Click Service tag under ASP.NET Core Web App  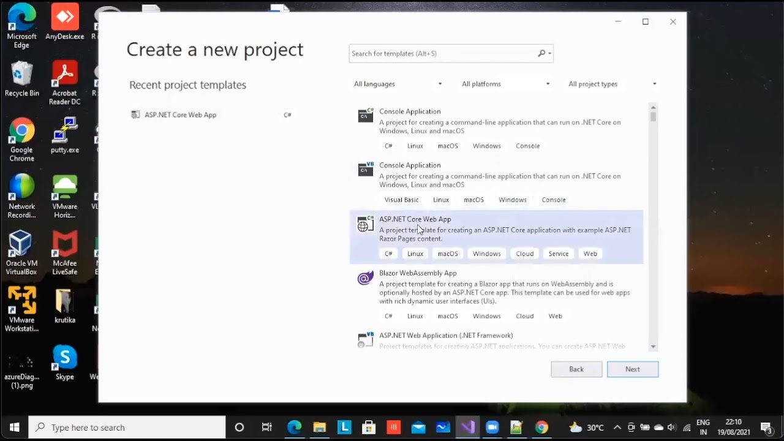coord(559,254)
